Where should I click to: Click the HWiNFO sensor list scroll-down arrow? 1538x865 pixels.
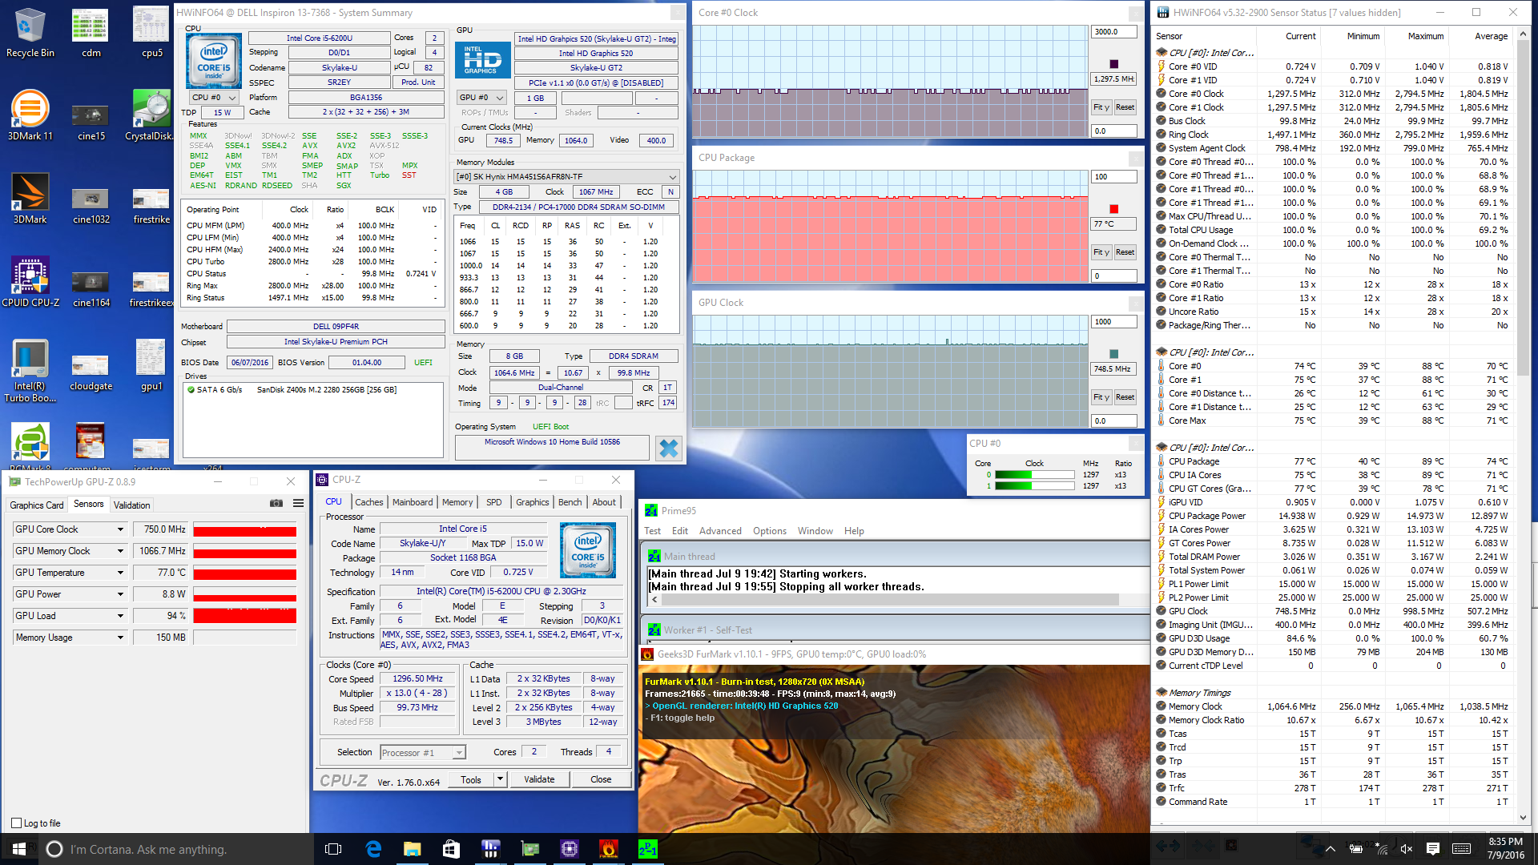[1524, 818]
